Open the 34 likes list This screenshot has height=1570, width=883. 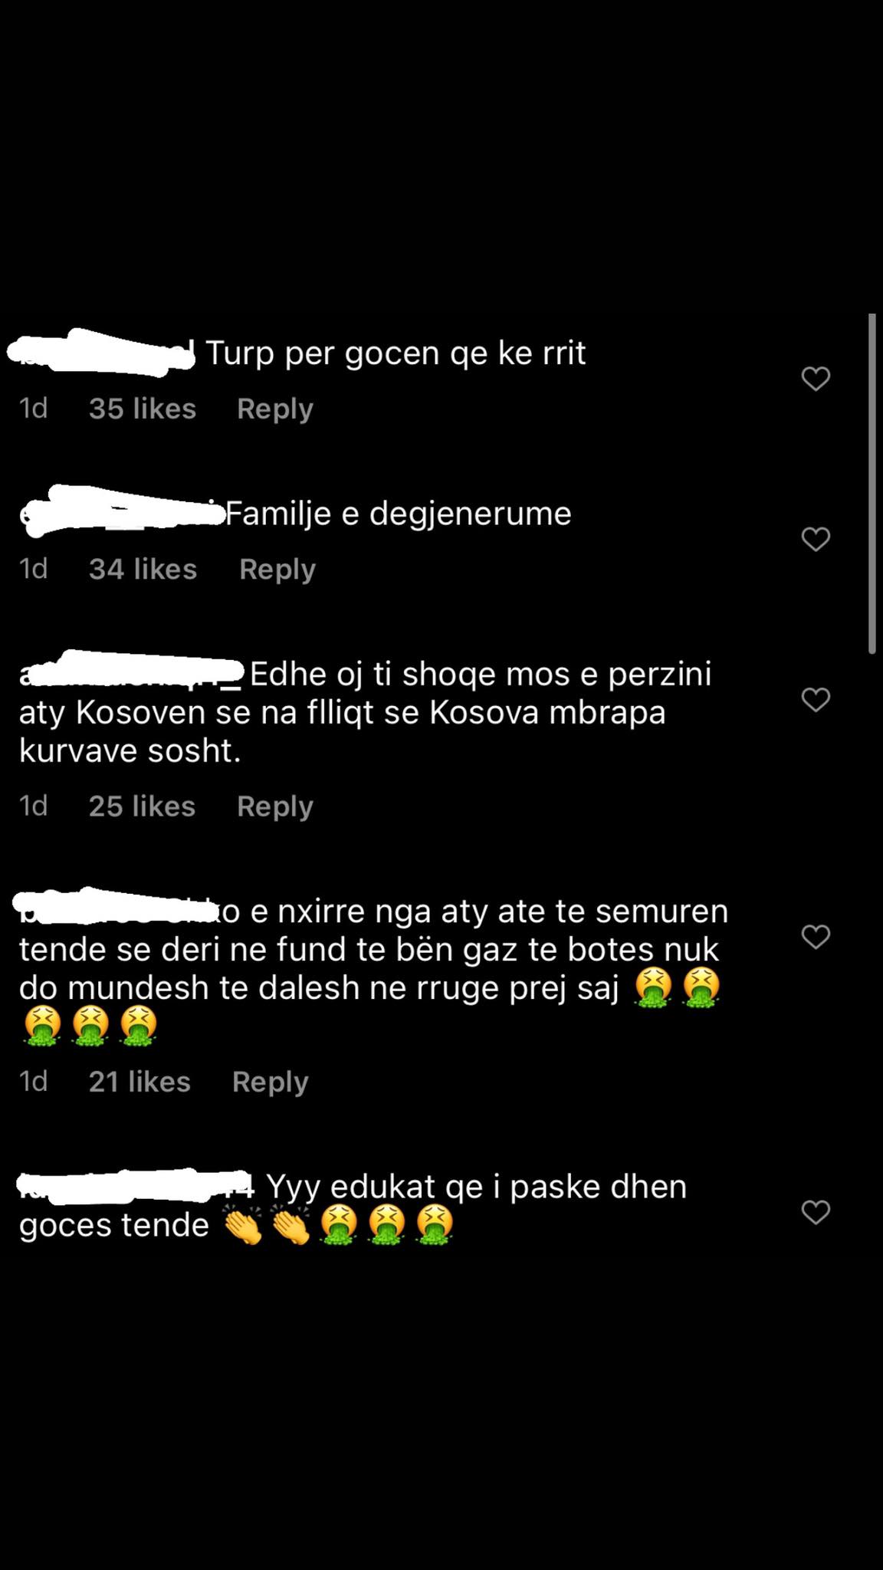(x=143, y=569)
